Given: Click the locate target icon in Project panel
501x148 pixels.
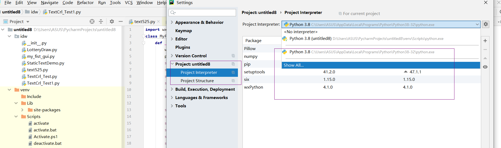Looking at the screenshot, I should tap(92, 21).
